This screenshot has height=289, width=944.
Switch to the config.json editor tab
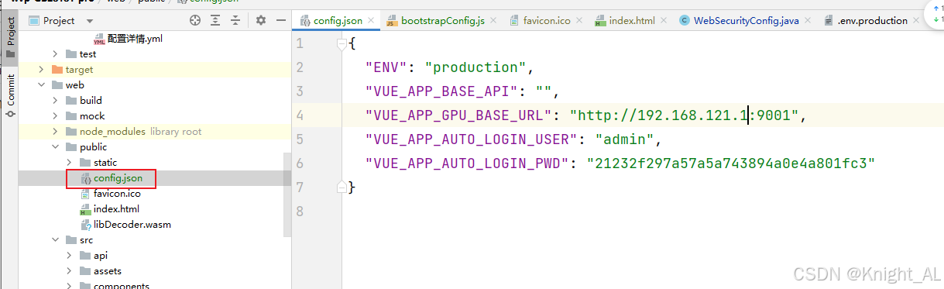click(x=337, y=20)
